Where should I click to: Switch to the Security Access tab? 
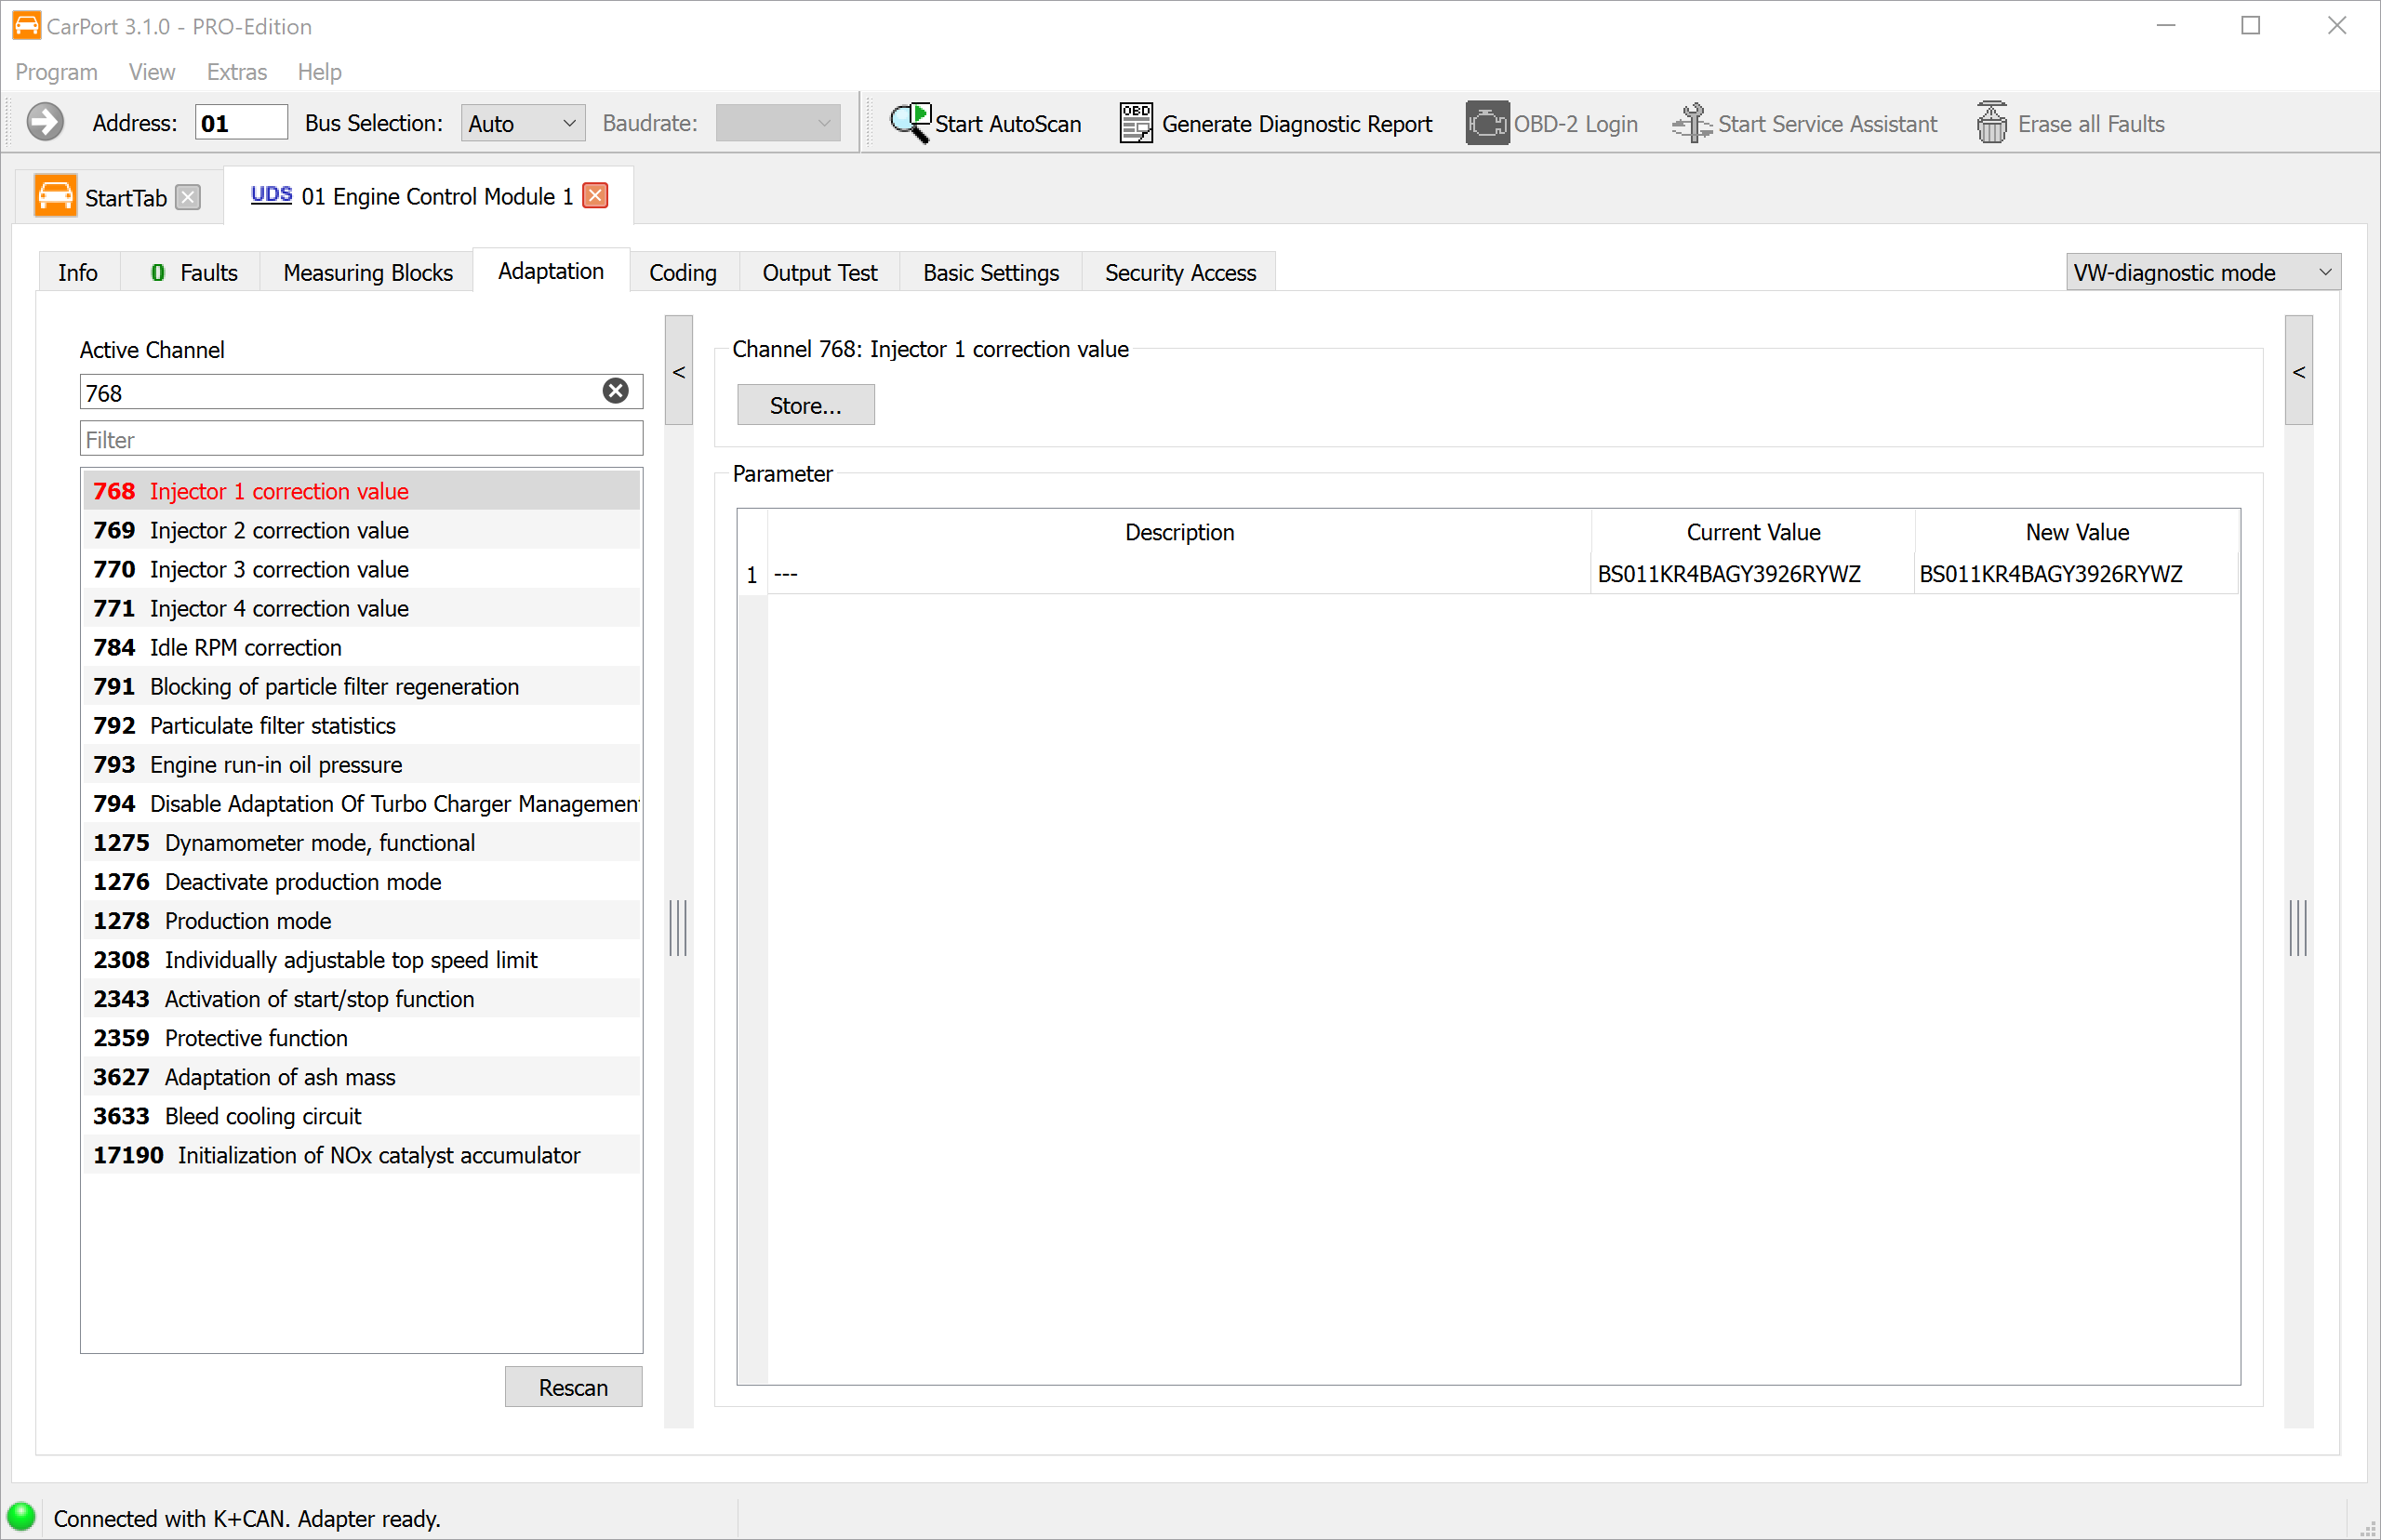pos(1180,272)
